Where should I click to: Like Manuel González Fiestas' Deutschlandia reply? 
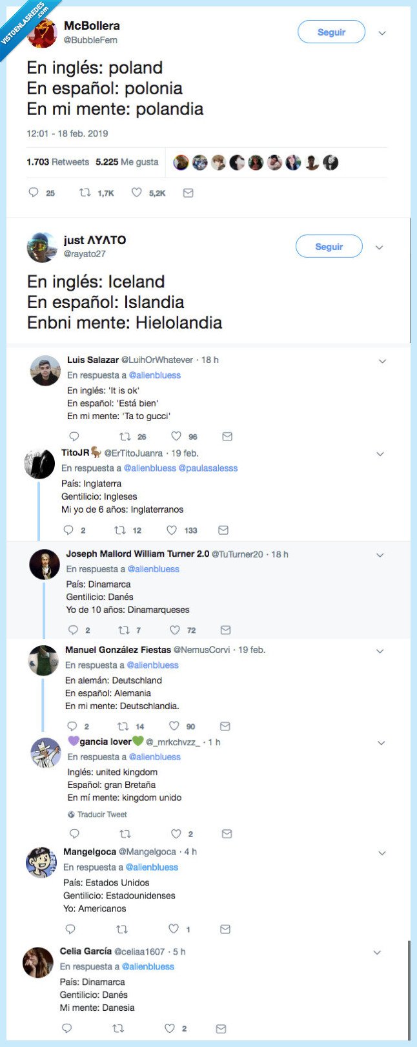[174, 726]
